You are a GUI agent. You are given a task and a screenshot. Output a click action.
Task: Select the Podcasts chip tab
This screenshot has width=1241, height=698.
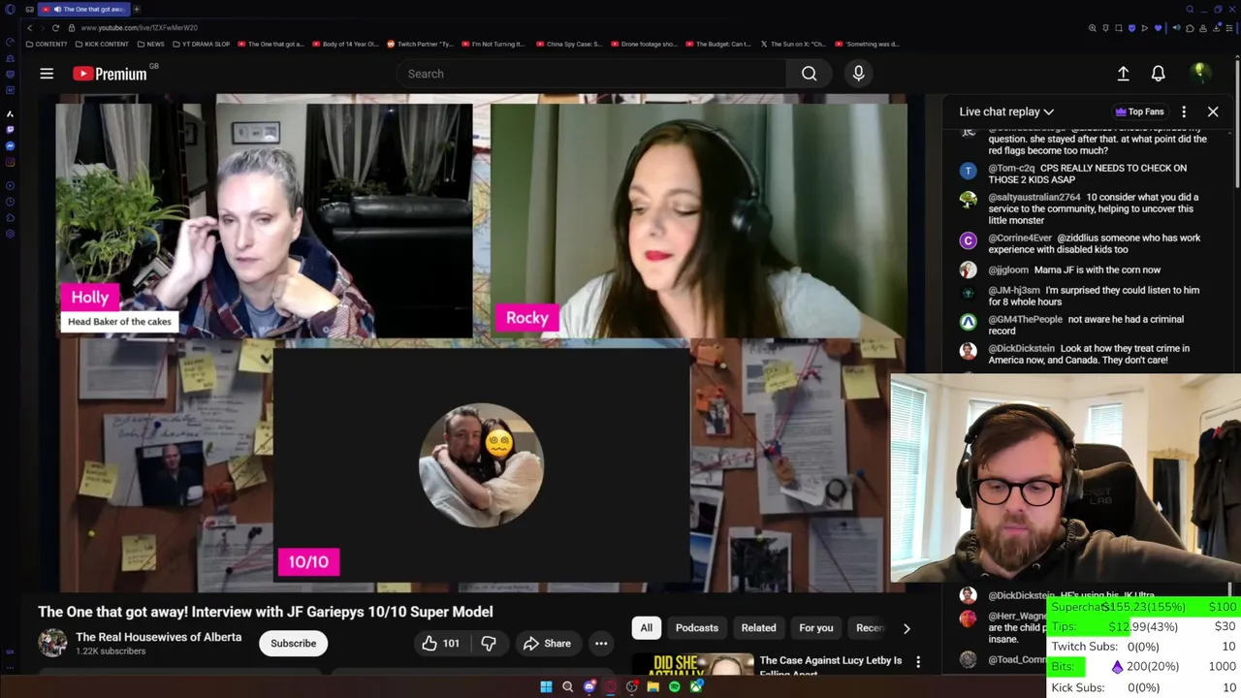click(x=696, y=628)
